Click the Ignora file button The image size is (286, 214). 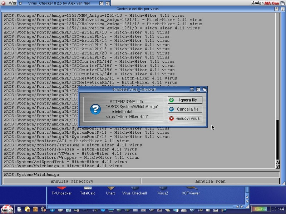(x=185, y=100)
